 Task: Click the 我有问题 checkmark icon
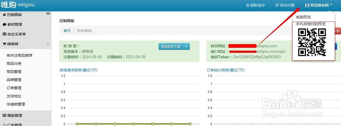coord(277,5)
